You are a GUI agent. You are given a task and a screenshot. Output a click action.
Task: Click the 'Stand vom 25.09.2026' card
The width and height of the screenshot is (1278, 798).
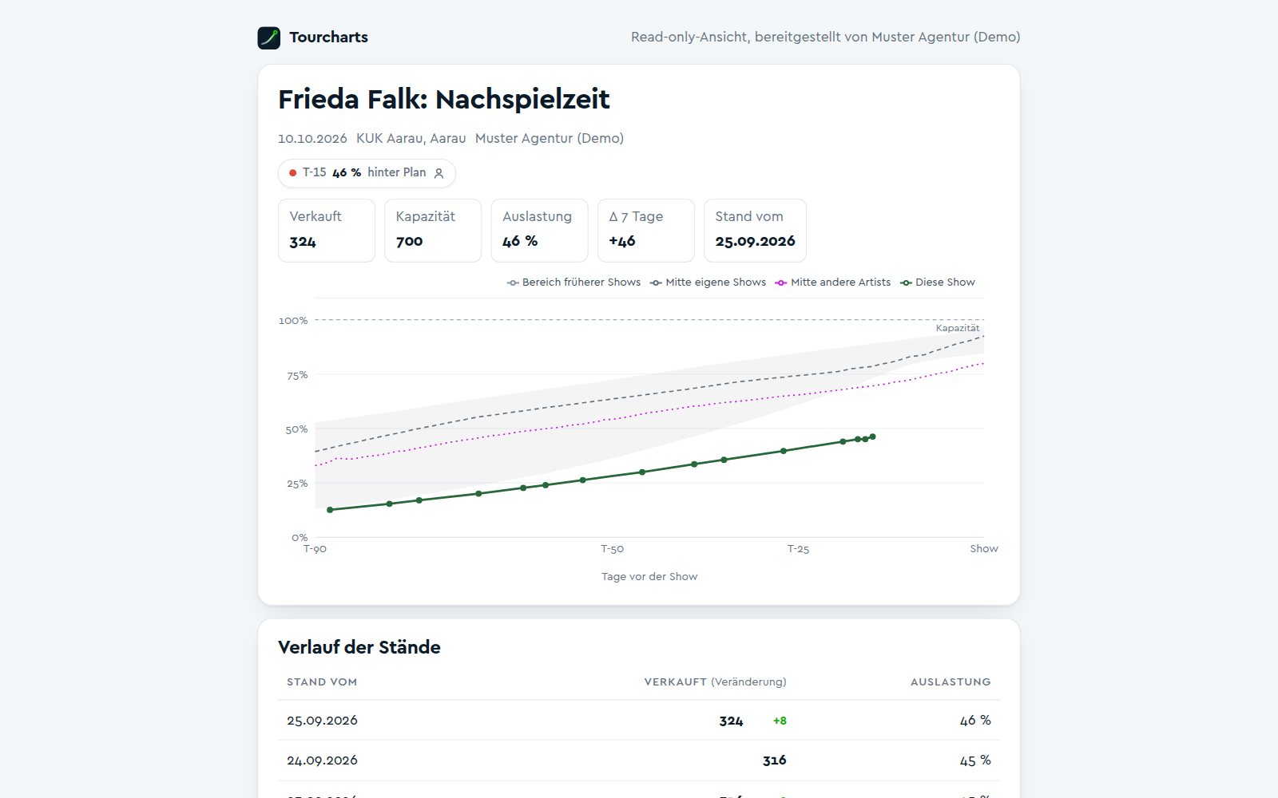point(755,231)
